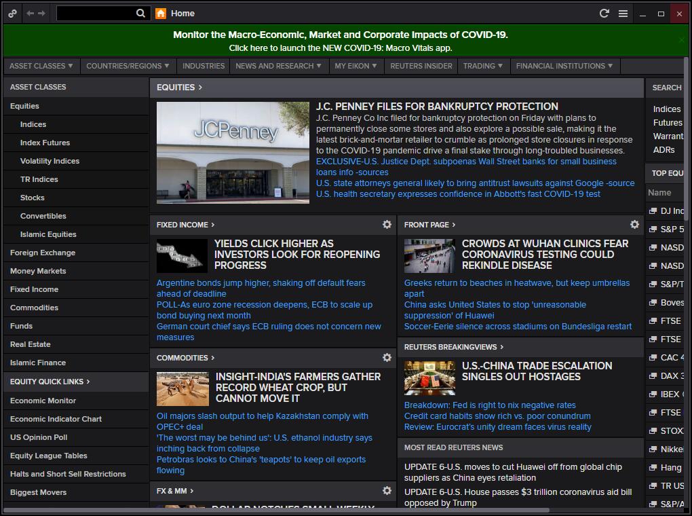Viewport: 692px width, 516px height.
Task: Click the icon next to TR US row
Action: [x=653, y=486]
